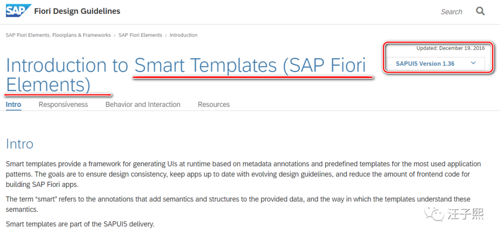The width and height of the screenshot is (500, 236).
Task: Select the Intro tab
Action: (x=13, y=105)
